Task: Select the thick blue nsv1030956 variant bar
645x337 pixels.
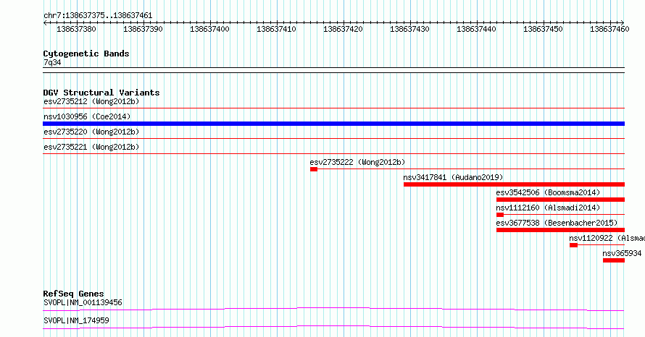Action: [333, 124]
